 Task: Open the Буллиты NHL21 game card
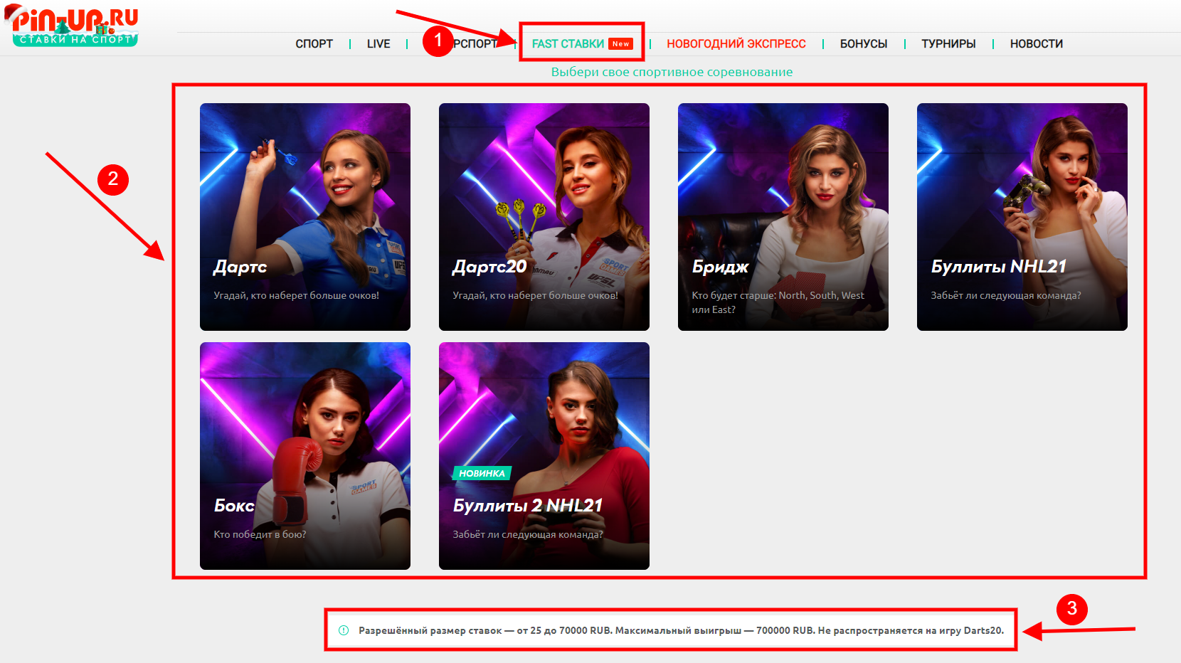click(1022, 217)
